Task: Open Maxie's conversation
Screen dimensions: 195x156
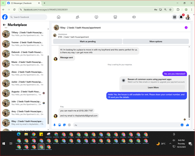Action: [24, 64]
